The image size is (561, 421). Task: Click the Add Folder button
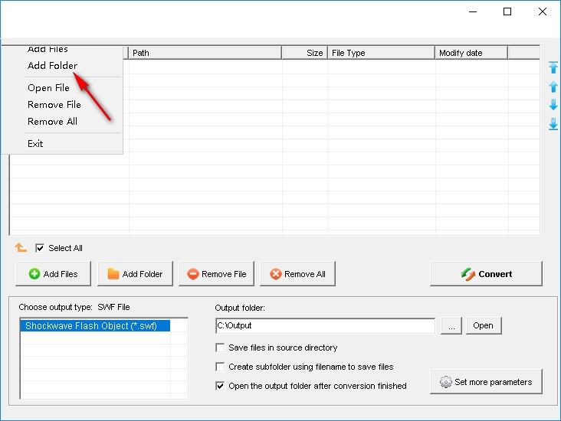tap(135, 274)
